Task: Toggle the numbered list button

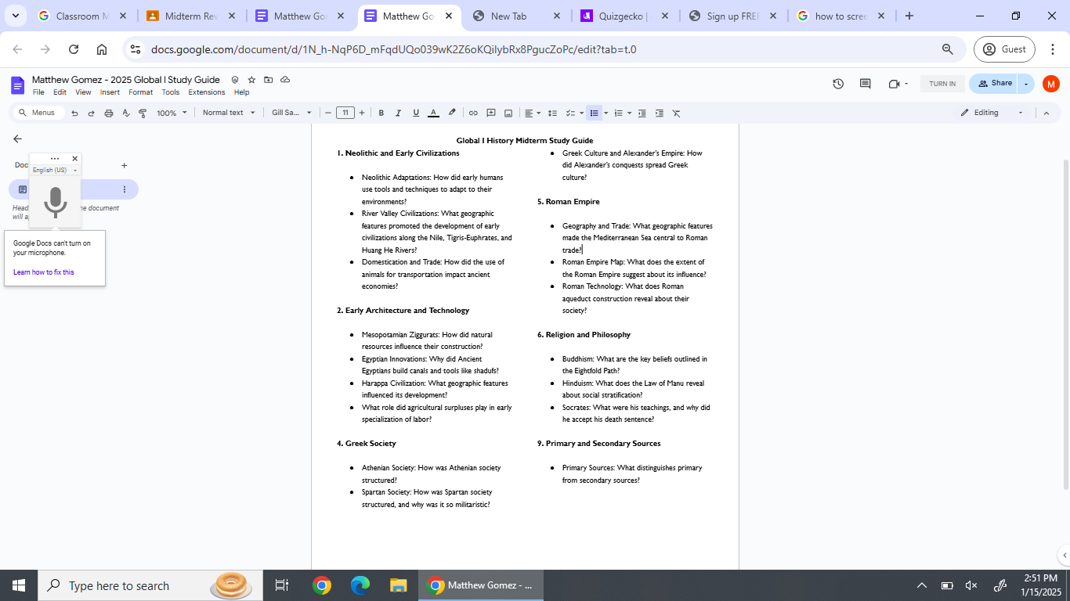Action: click(618, 113)
